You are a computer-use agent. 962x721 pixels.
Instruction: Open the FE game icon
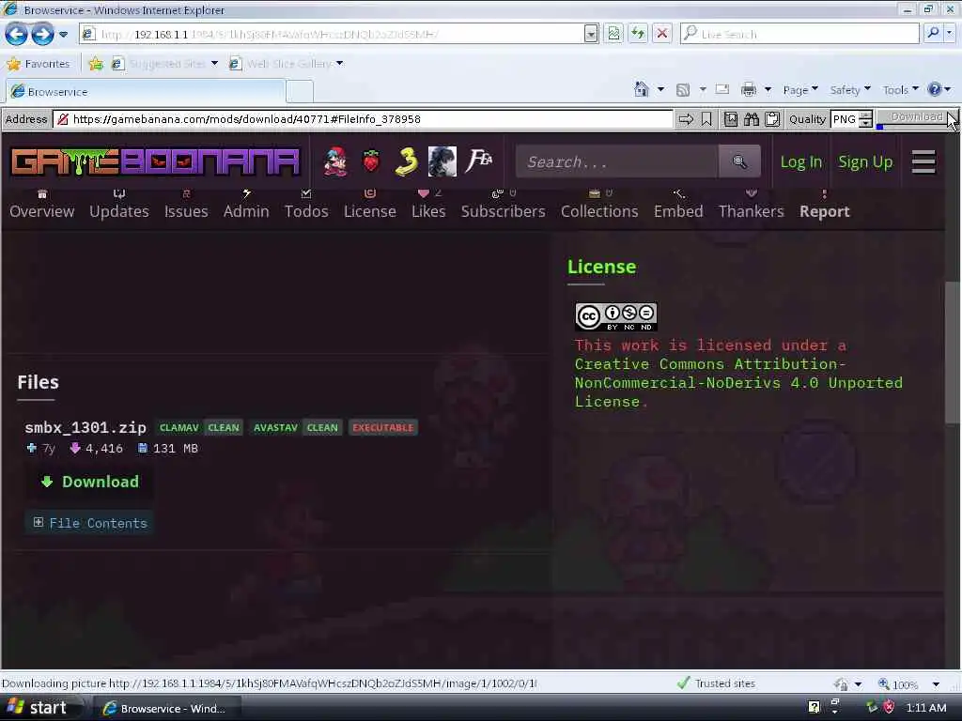point(479,161)
